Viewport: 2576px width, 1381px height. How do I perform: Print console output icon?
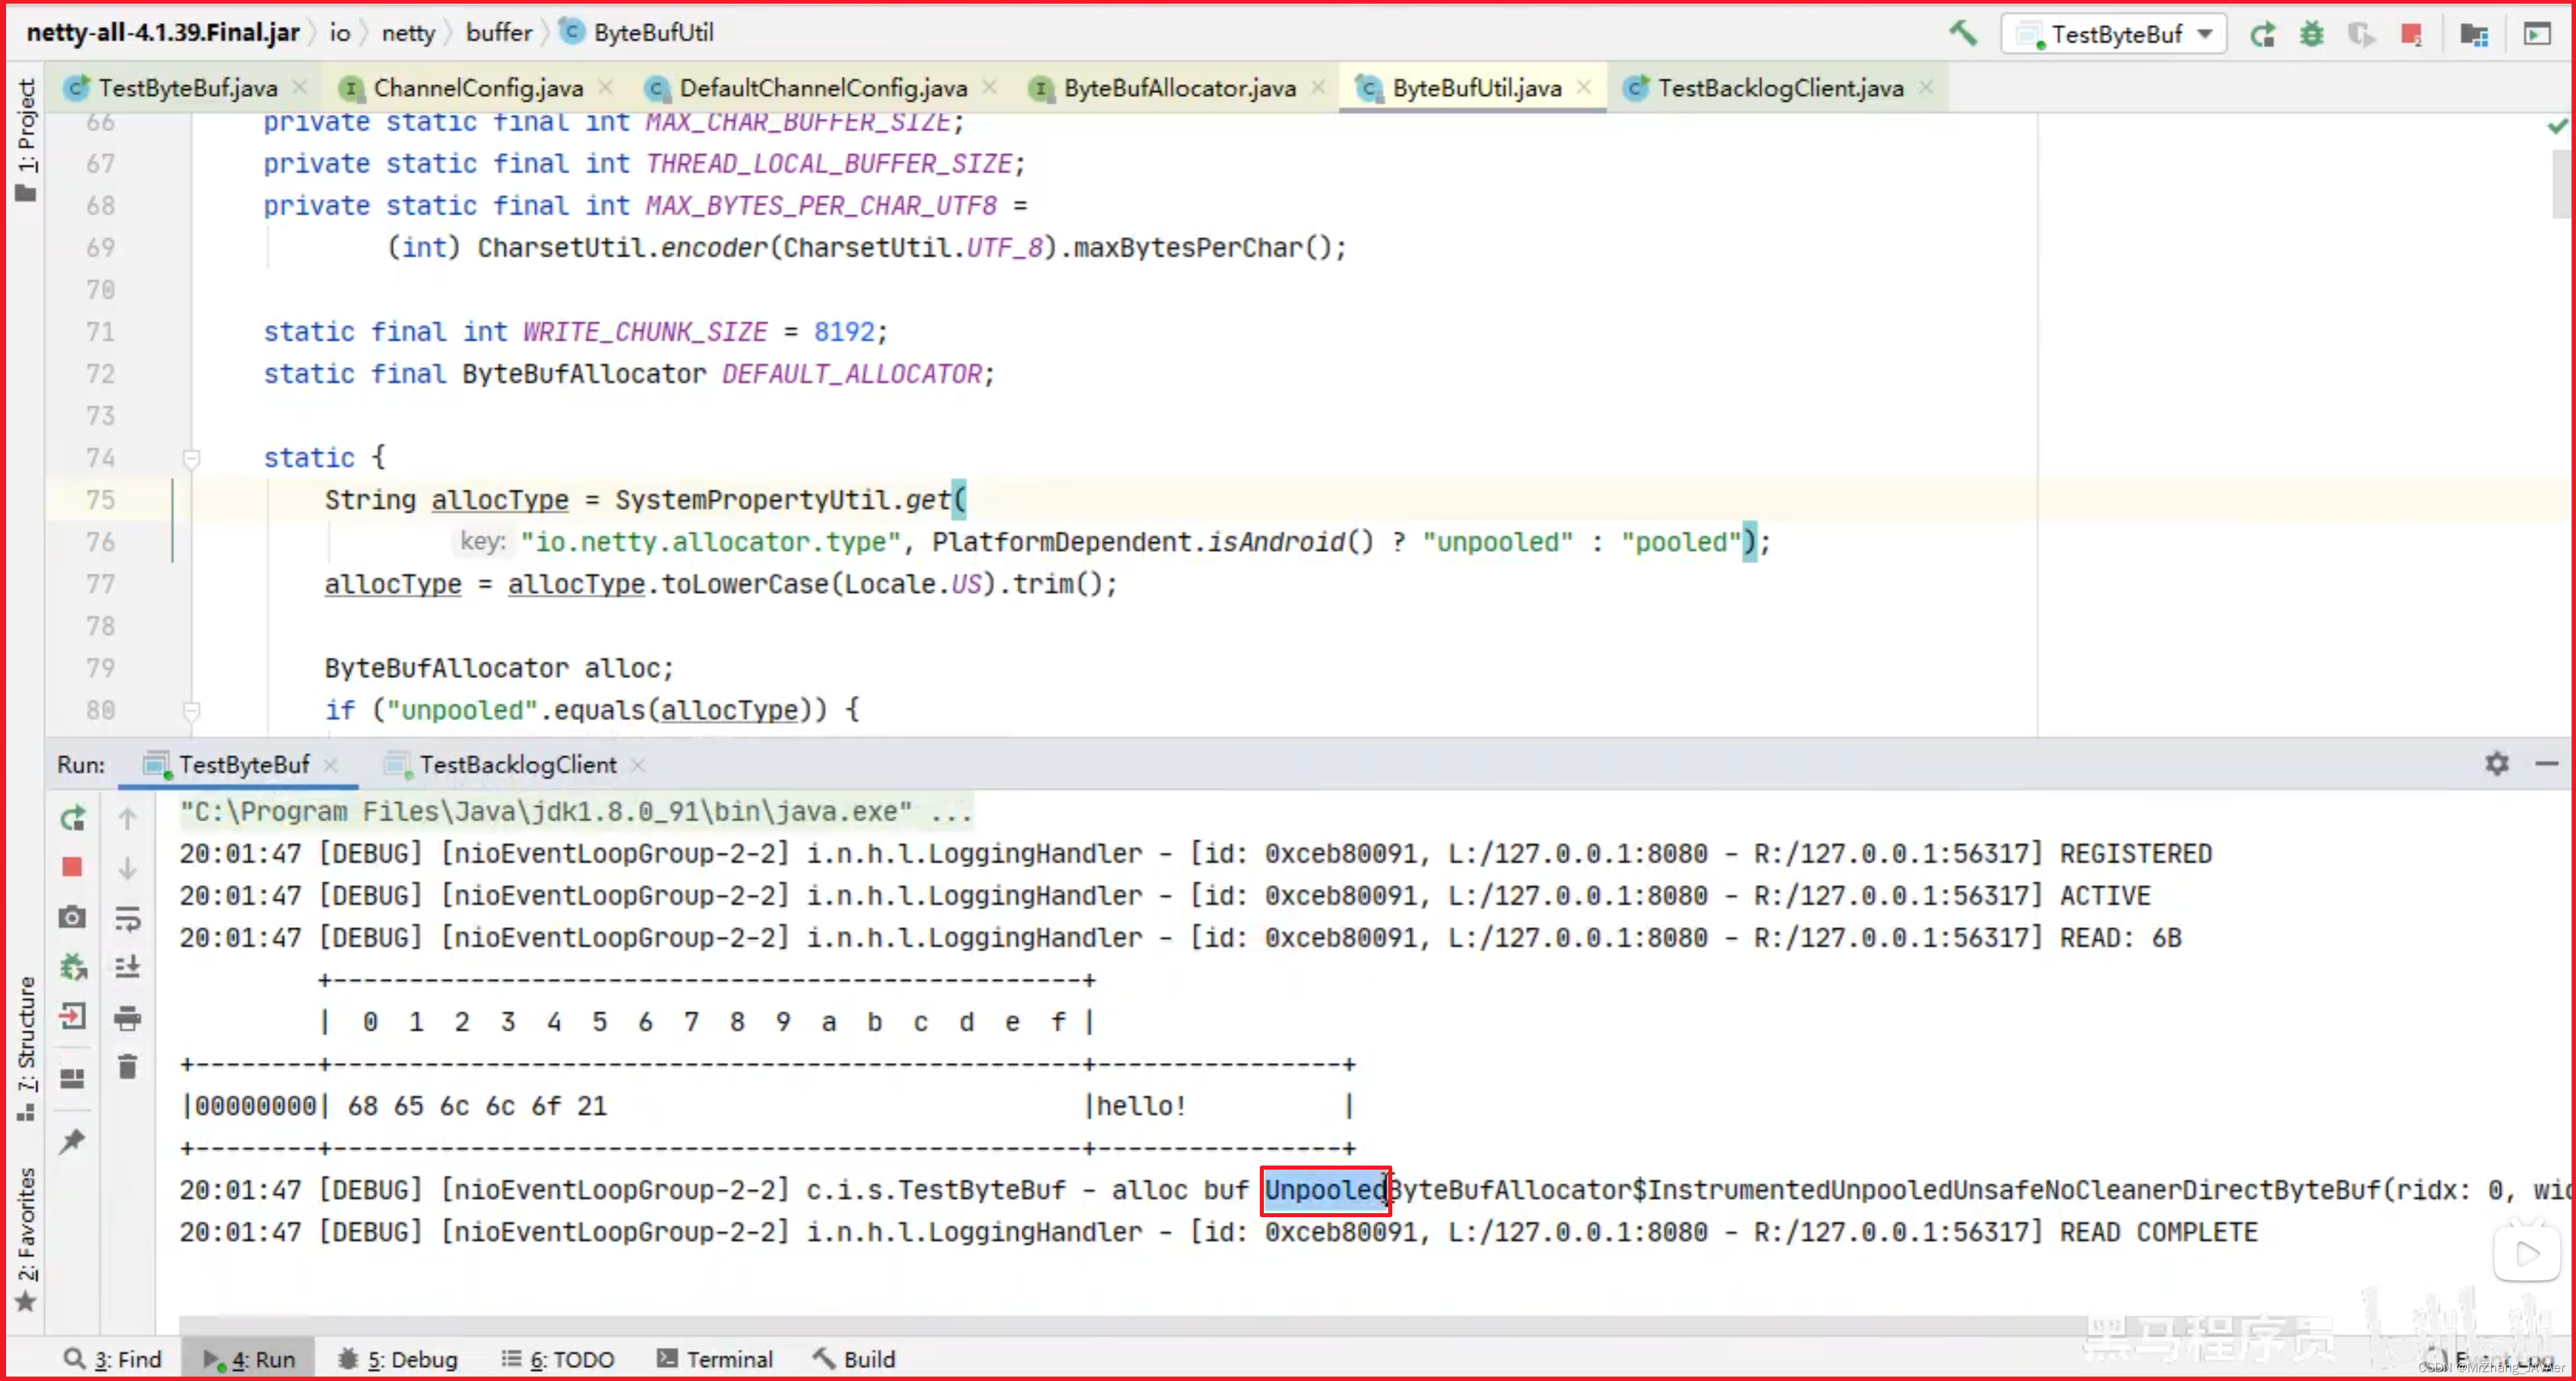127,1018
